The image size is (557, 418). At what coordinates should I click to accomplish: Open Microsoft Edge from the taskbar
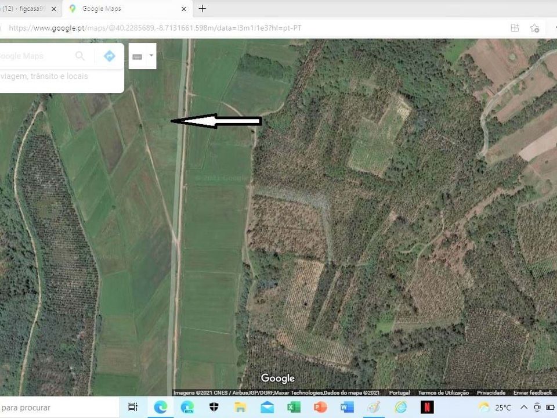[x=161, y=407]
